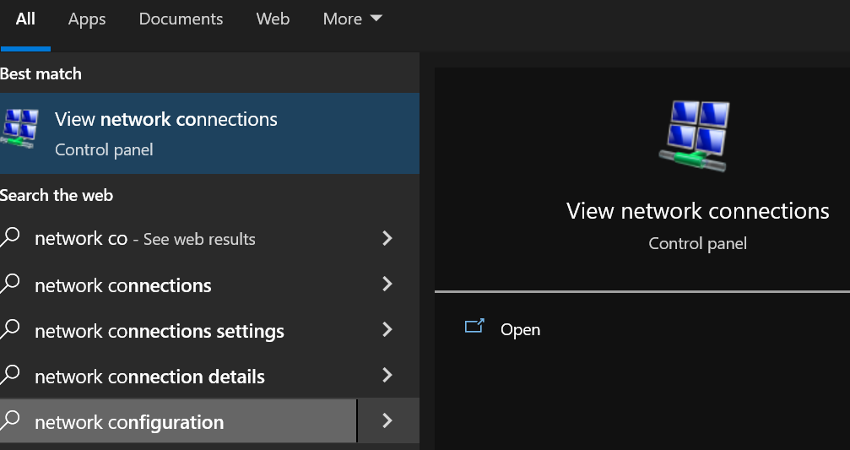The height and width of the screenshot is (450, 850).
Task: Open the "View network connections" Best match text
Action: [x=166, y=120]
